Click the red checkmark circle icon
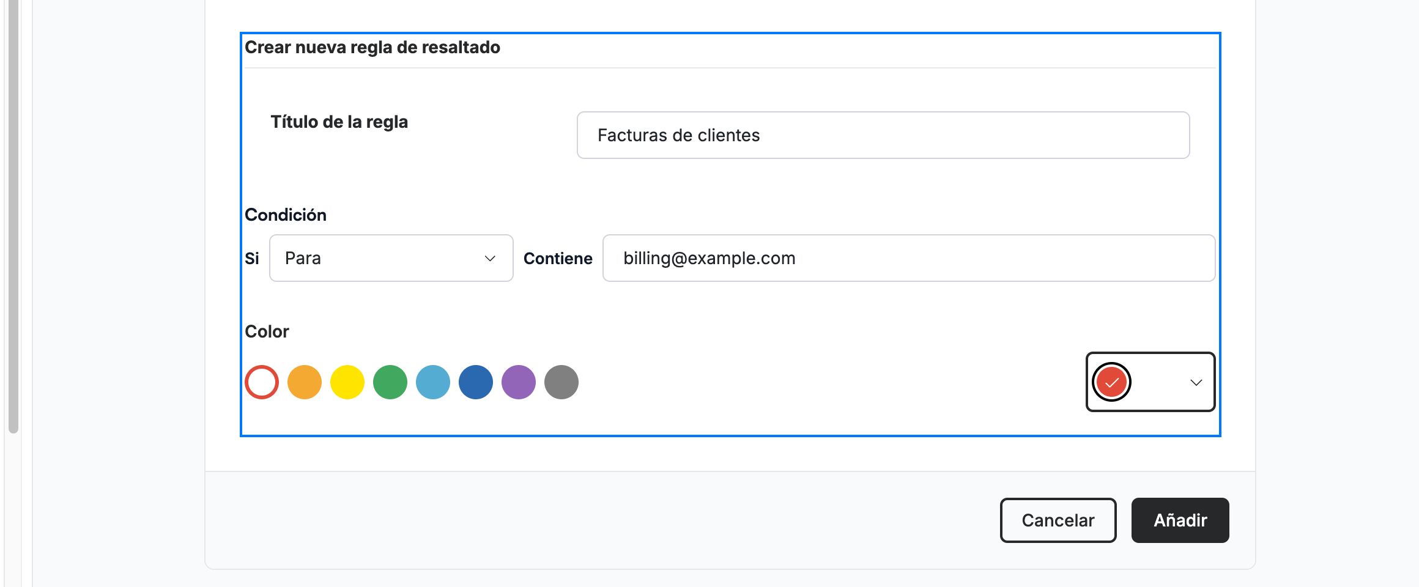 coord(1111,382)
